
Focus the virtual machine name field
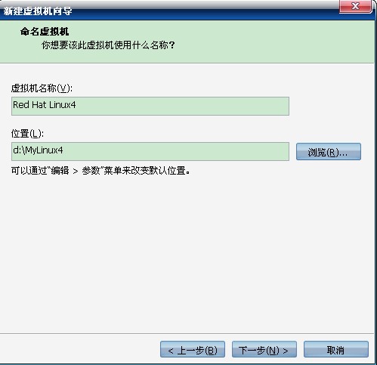pyautogui.click(x=150, y=106)
